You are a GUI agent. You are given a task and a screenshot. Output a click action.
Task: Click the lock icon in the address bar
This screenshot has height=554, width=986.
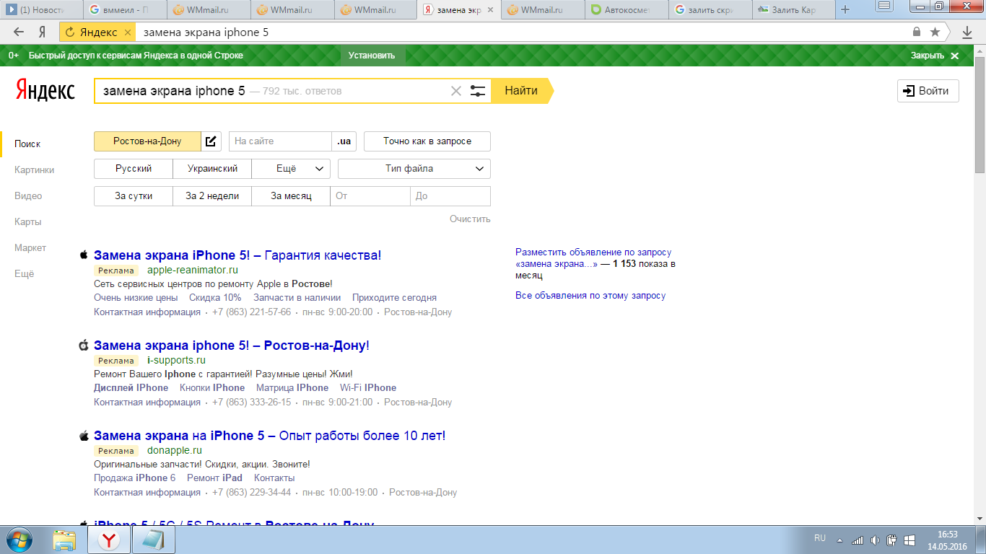pyautogui.click(x=917, y=32)
